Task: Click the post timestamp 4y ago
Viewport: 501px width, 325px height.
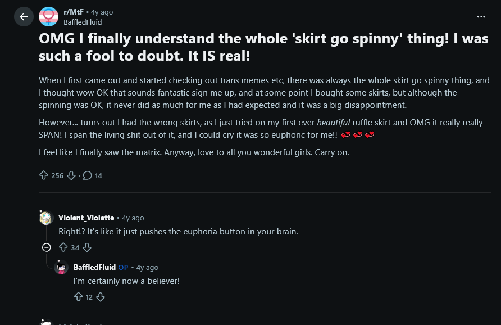Action: coord(102,12)
